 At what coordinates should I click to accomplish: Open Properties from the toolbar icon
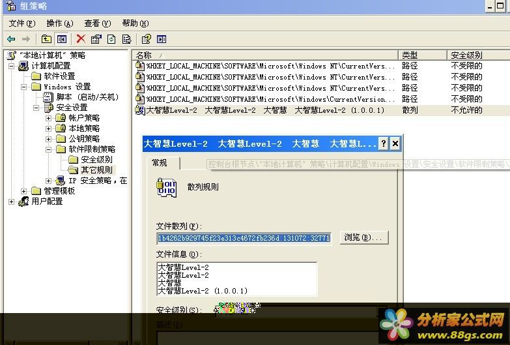pos(96,39)
